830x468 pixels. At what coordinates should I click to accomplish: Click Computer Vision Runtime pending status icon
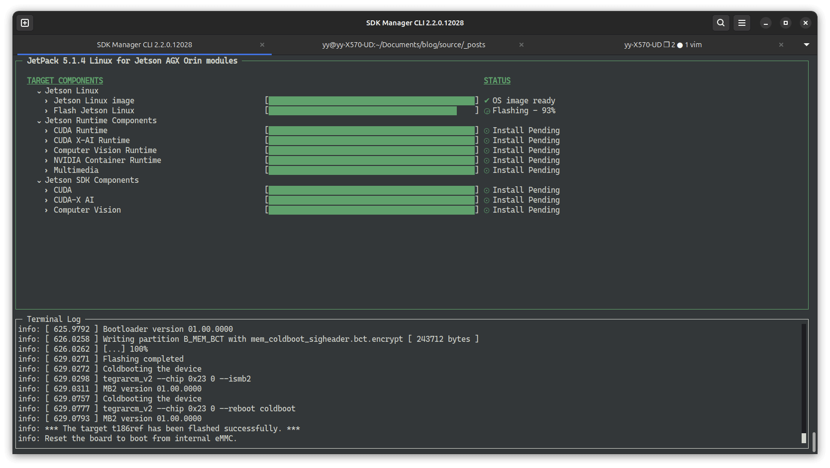[487, 151]
